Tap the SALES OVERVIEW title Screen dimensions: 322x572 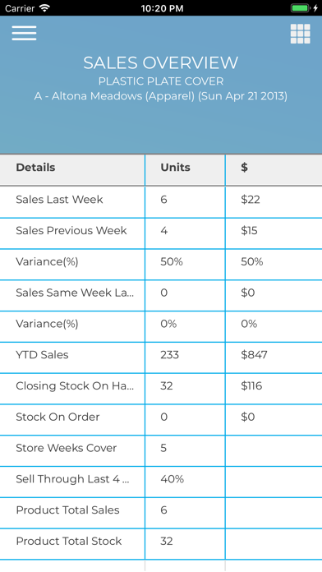[x=161, y=62]
